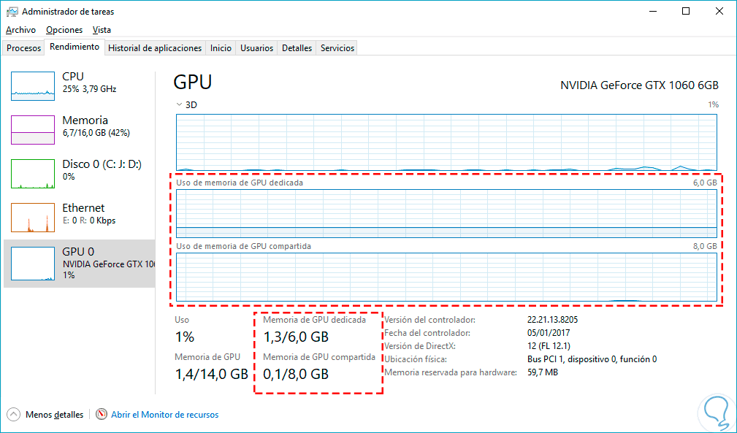This screenshot has height=433, width=737.
Task: Select the CPU performance graph thumbnail
Action: tap(33, 85)
